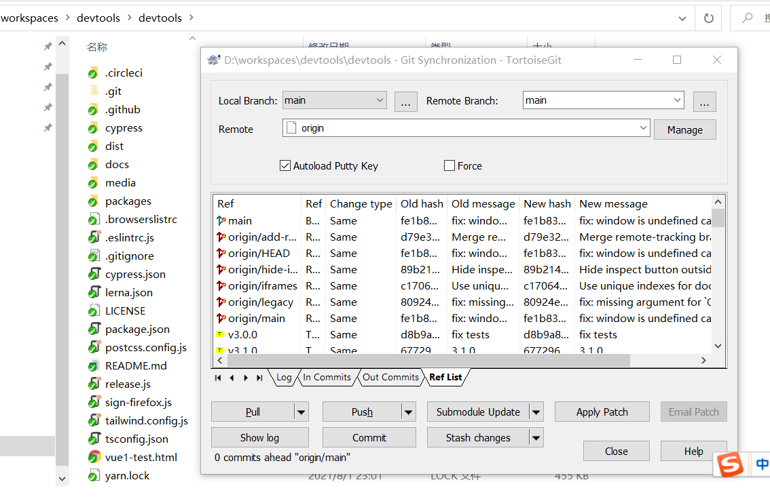Viewport: 770px width, 499px height.
Task: Select lerna.json in the file list
Action: pyautogui.click(x=121, y=293)
